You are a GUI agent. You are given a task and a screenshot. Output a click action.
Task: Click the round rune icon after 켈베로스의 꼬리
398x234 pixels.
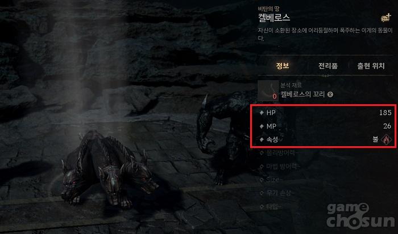(330, 95)
